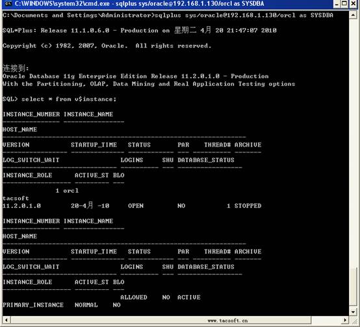
Task: Click the archiver value 'STOPPED'
Action: (x=248, y=206)
